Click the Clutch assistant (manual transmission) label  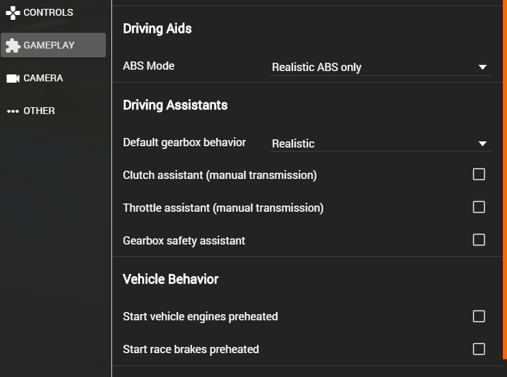[x=219, y=175]
